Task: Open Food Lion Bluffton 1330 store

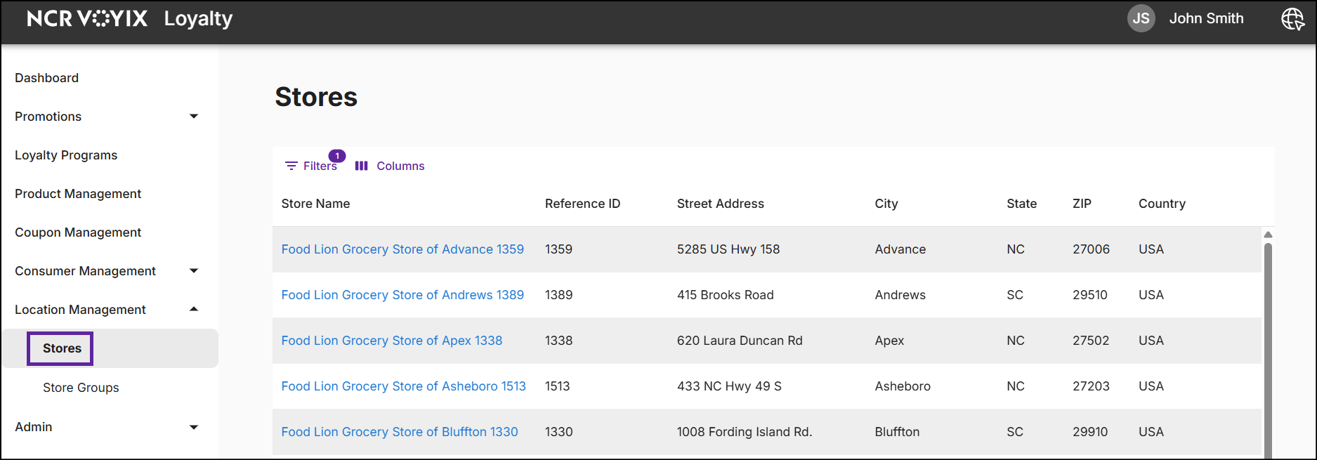Action: tap(400, 432)
